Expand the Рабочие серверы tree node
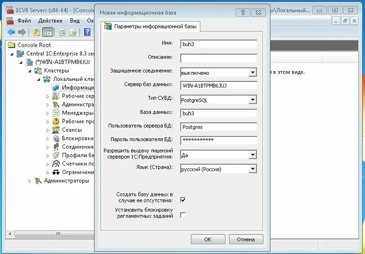 click(48, 96)
